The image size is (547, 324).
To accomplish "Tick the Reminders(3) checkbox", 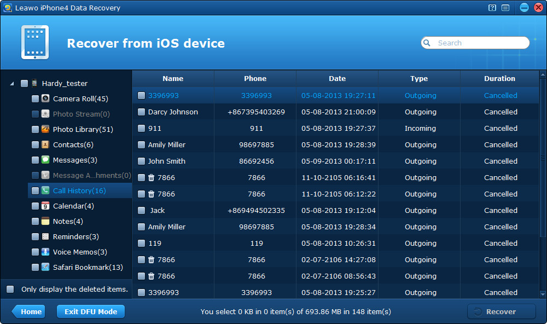I will (x=35, y=237).
